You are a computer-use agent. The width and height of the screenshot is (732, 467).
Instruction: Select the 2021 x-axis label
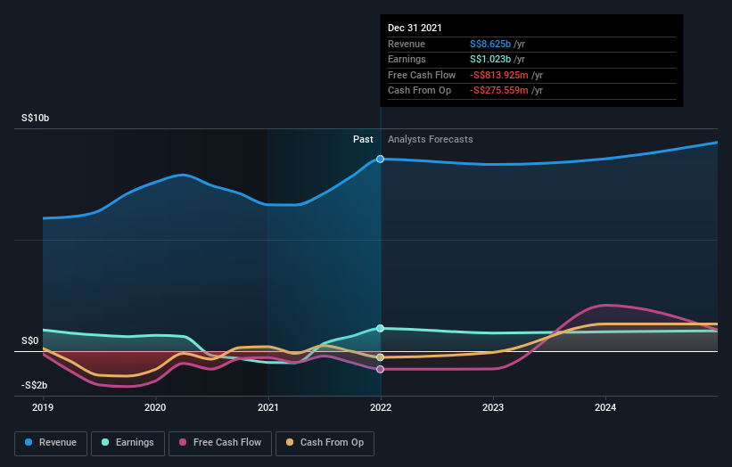pos(267,408)
